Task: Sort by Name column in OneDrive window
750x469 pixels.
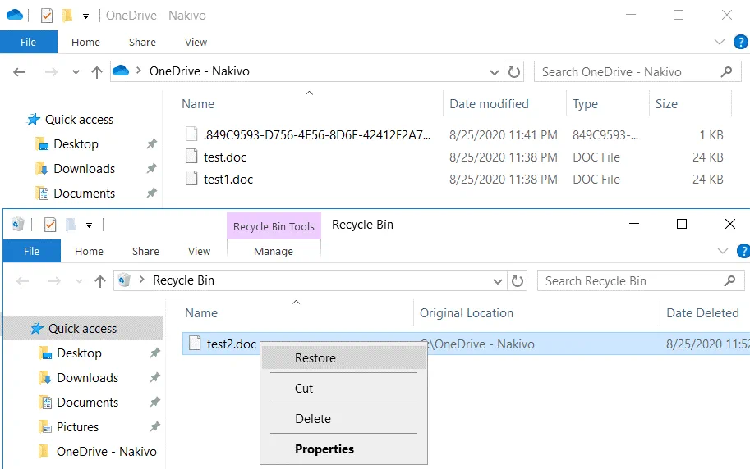Action: coord(197,104)
